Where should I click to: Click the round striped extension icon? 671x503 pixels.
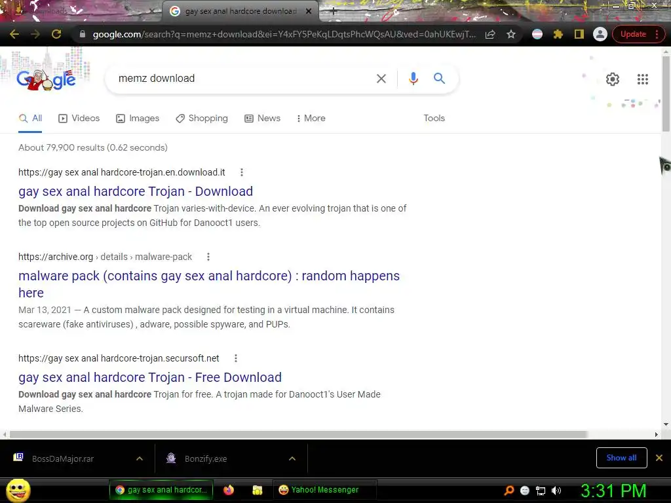(537, 34)
